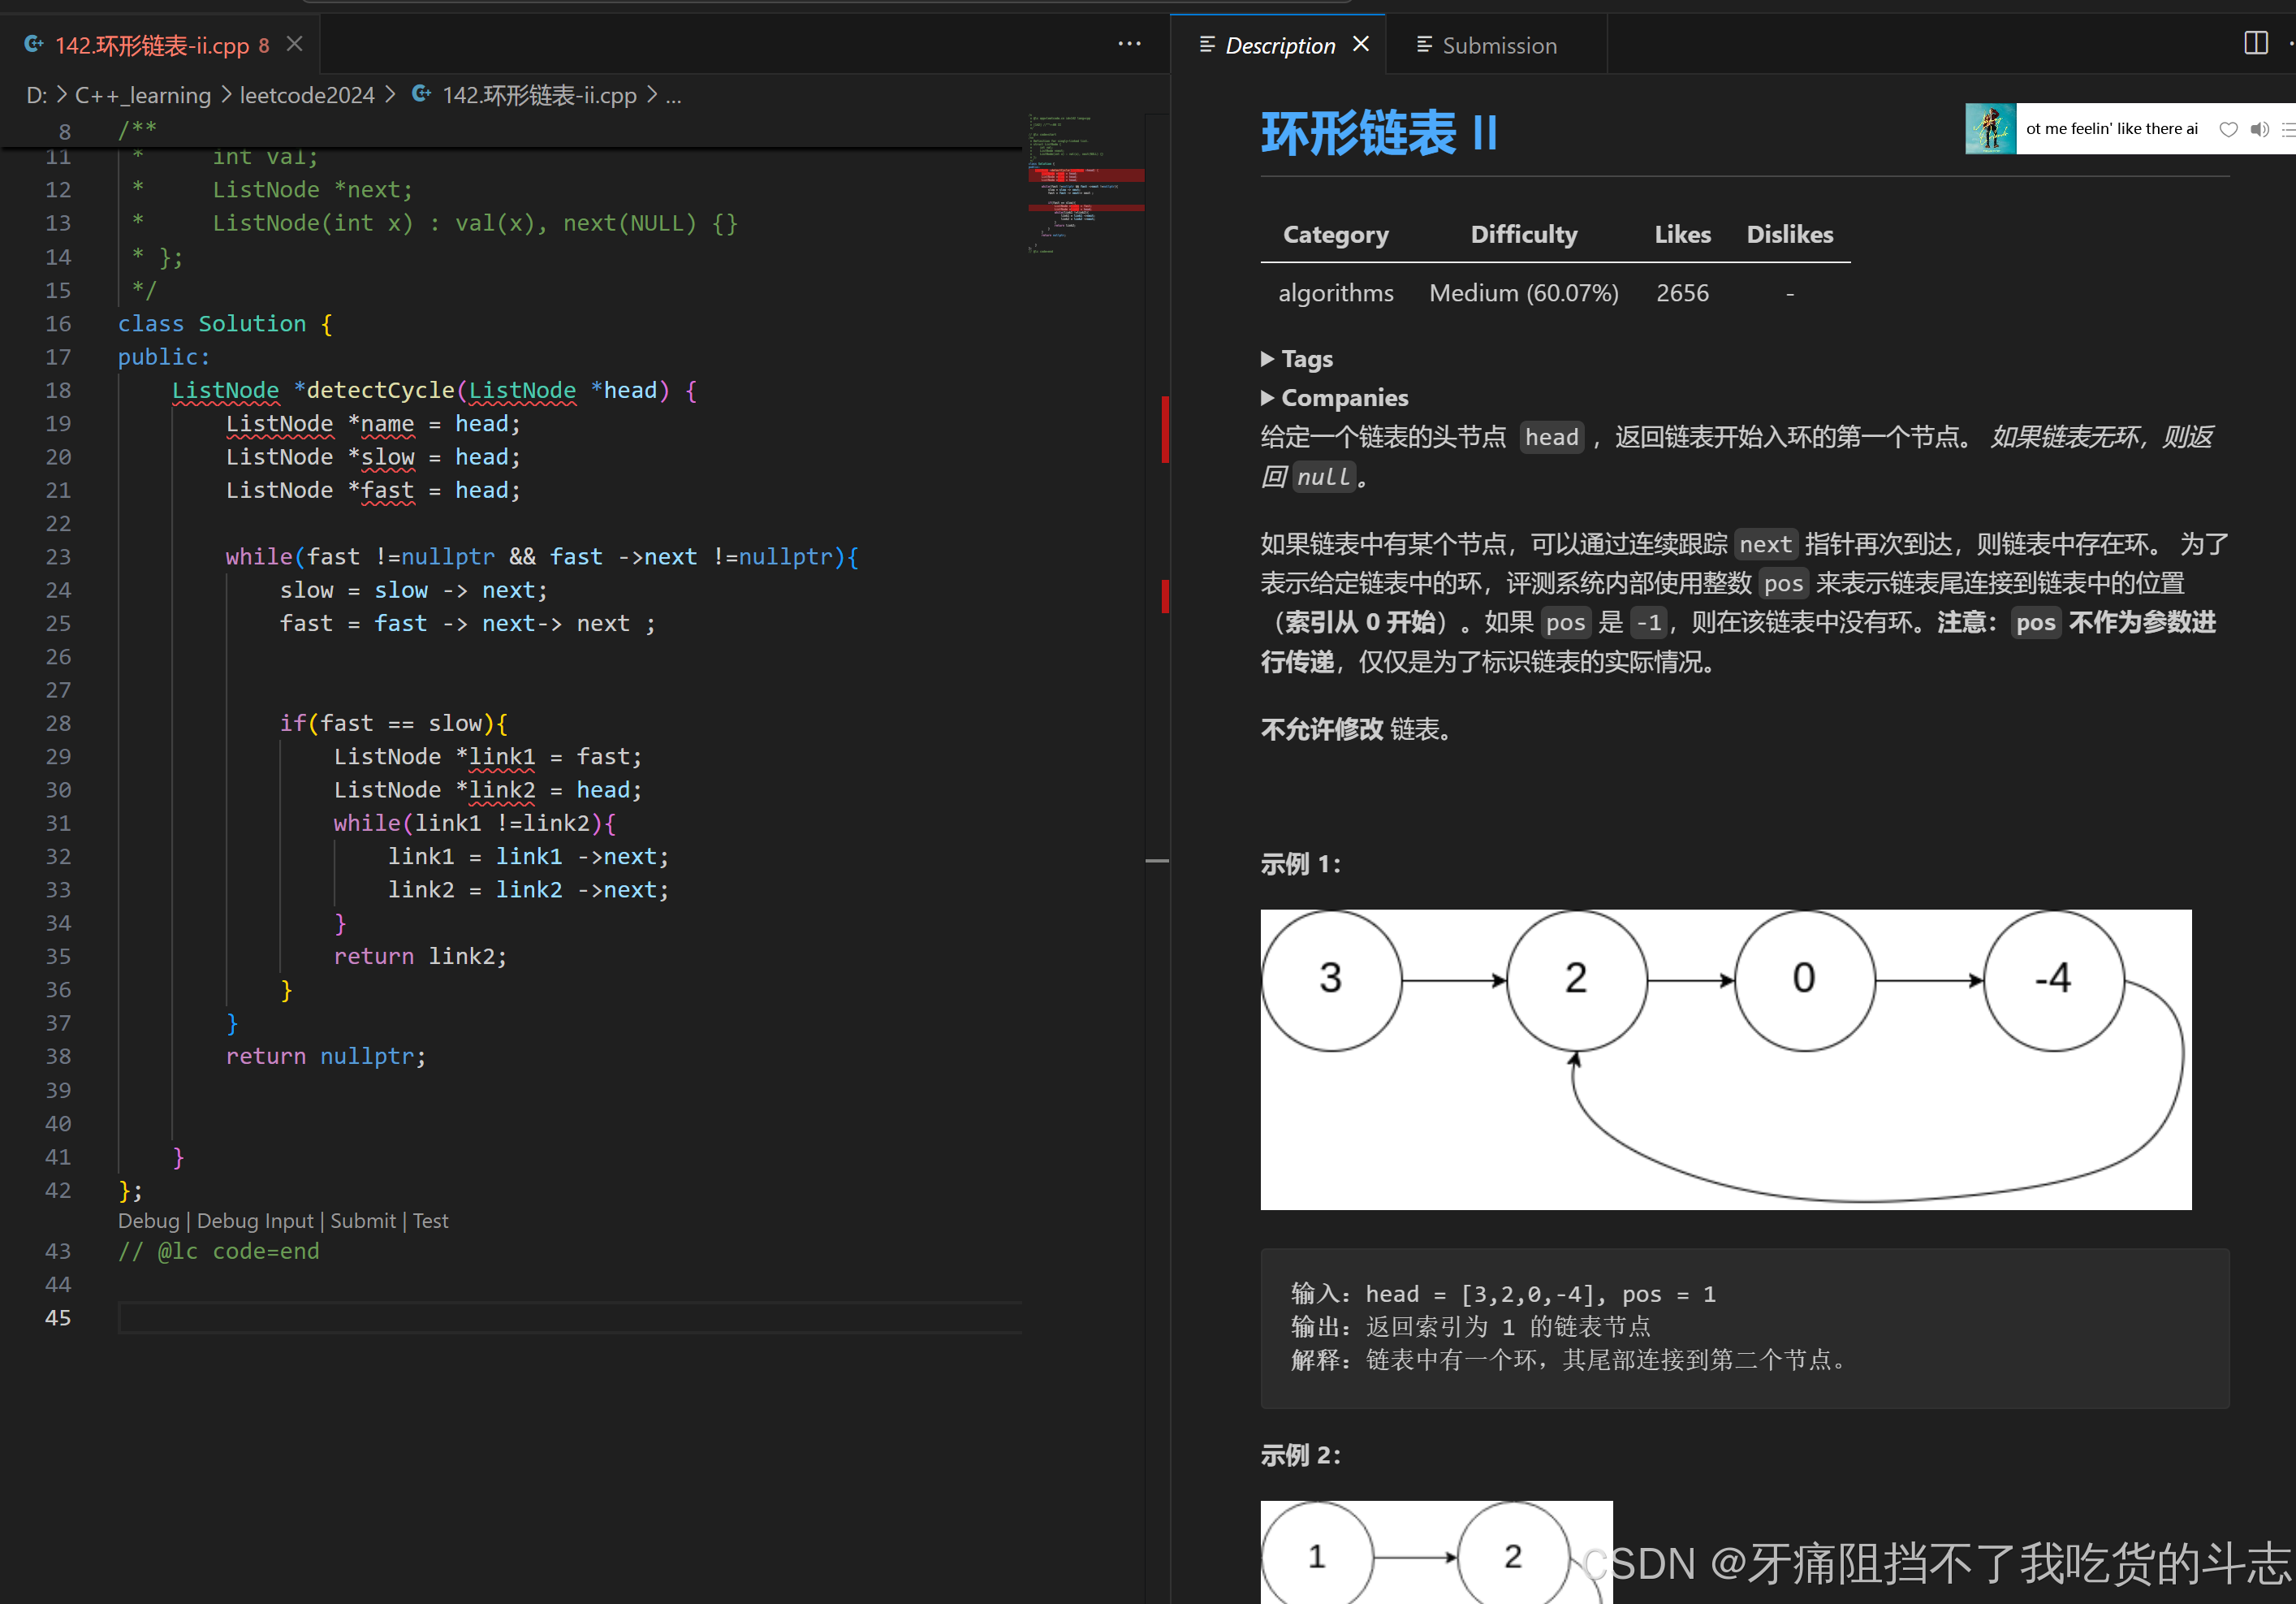This screenshot has width=2296, height=1604.
Task: Open the C++_learning breadcrumb segment
Action: coord(143,96)
